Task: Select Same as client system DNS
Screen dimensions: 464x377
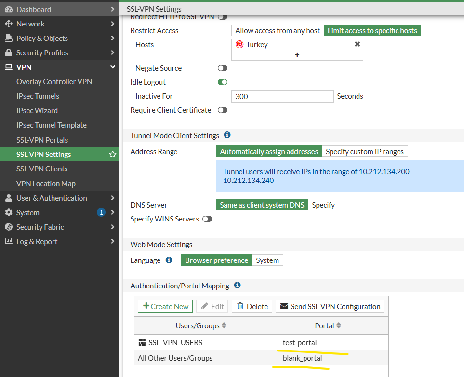Action: point(262,205)
